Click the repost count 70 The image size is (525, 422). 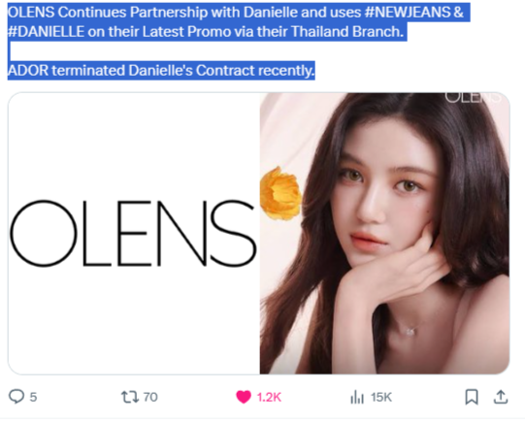[x=150, y=397]
